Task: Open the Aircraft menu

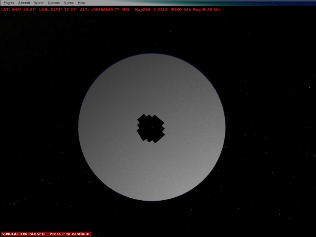Action: tap(24, 3)
